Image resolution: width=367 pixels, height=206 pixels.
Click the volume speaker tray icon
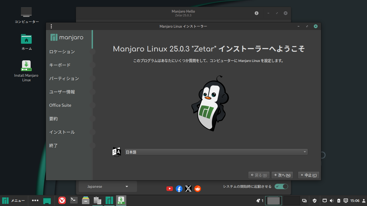tap(332, 201)
